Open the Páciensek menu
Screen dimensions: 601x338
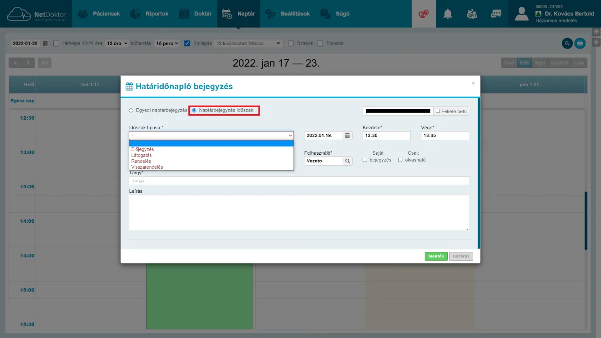(x=99, y=14)
